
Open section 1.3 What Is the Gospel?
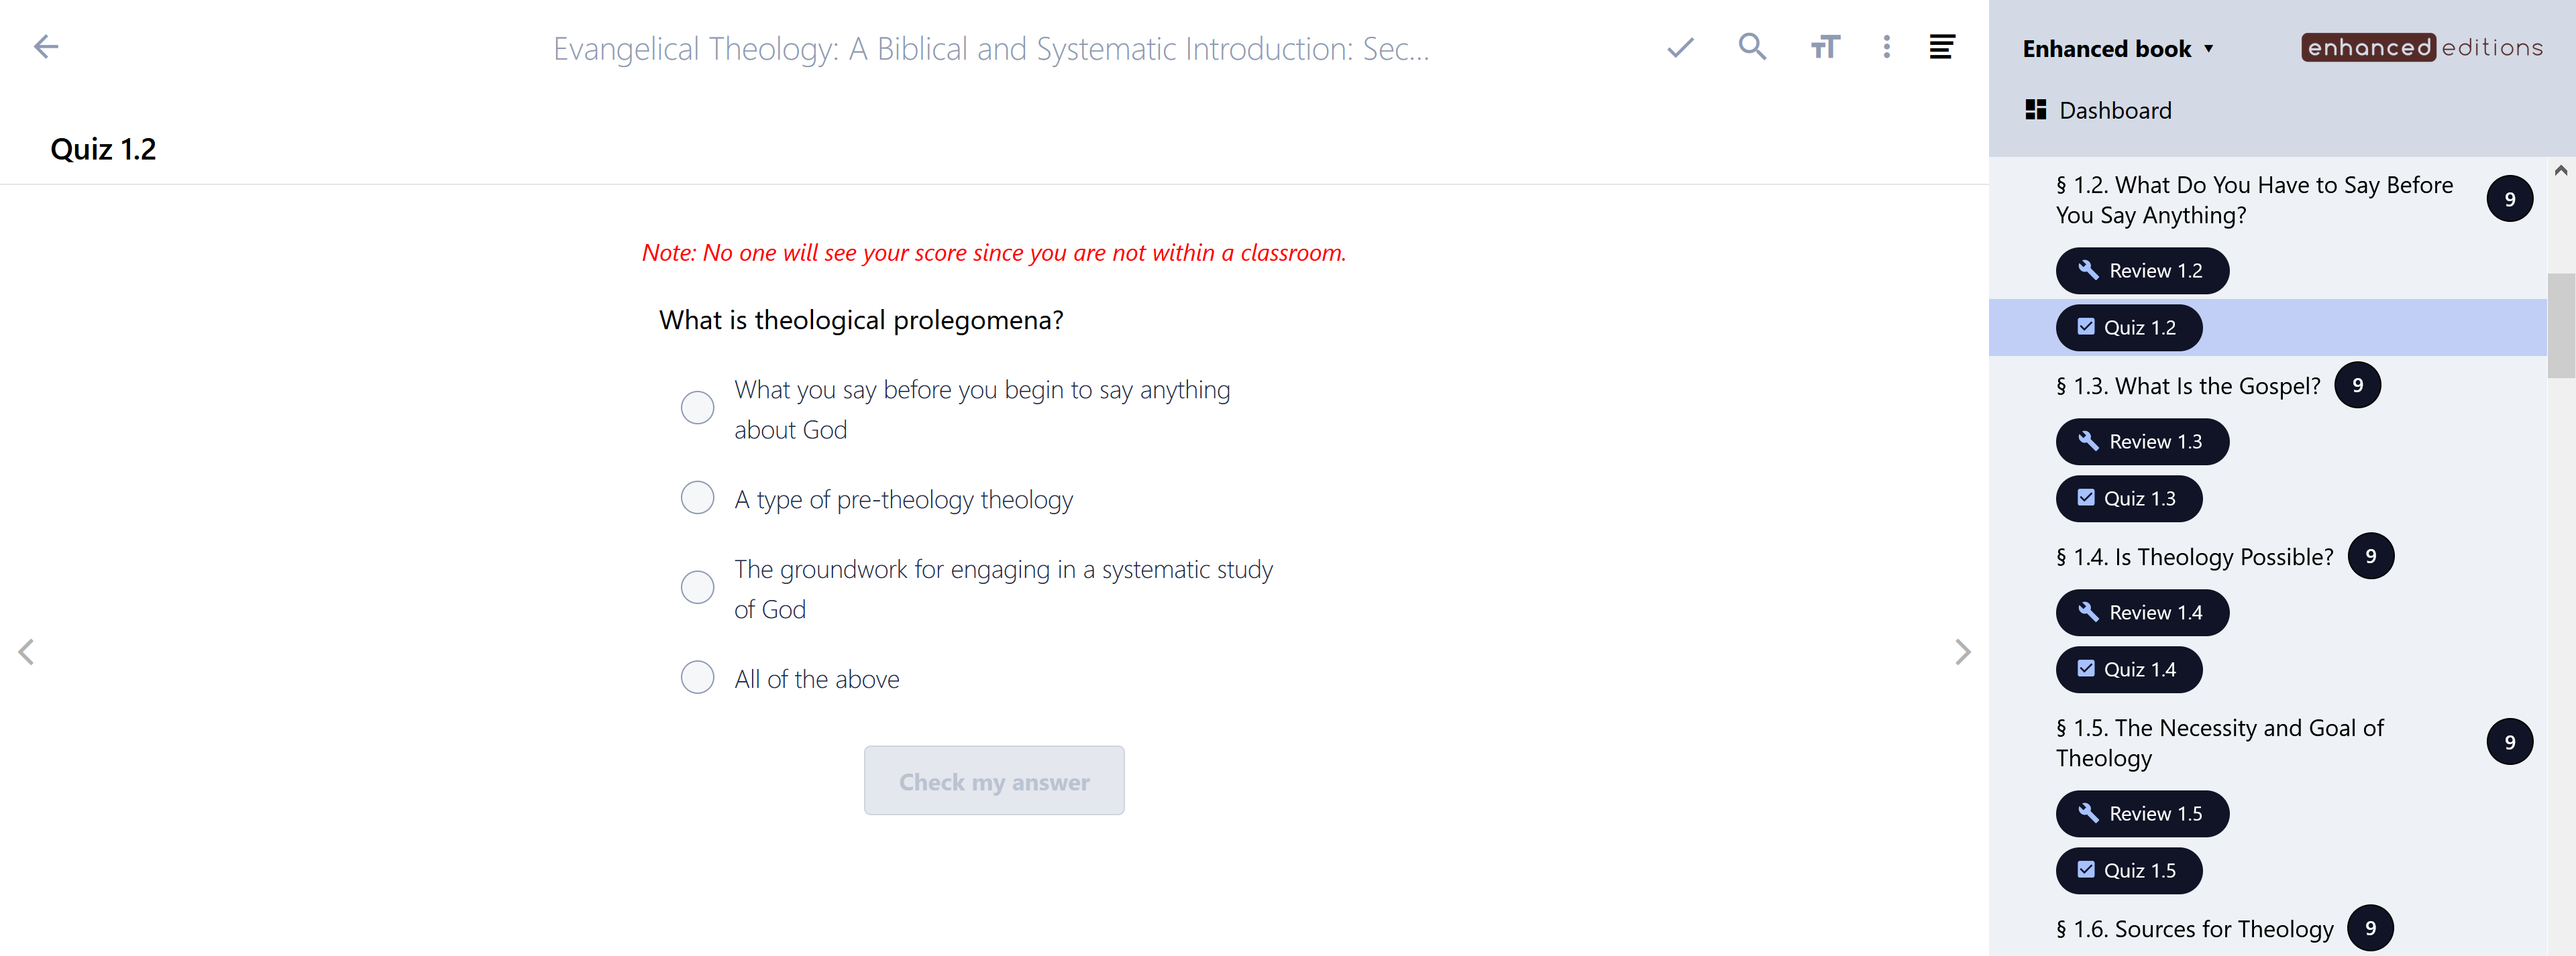coord(2187,387)
